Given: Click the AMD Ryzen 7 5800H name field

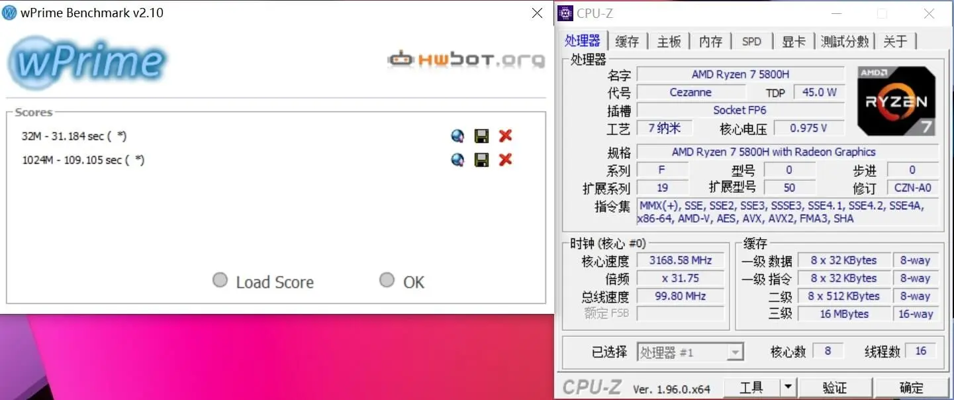Looking at the screenshot, I should [740, 74].
